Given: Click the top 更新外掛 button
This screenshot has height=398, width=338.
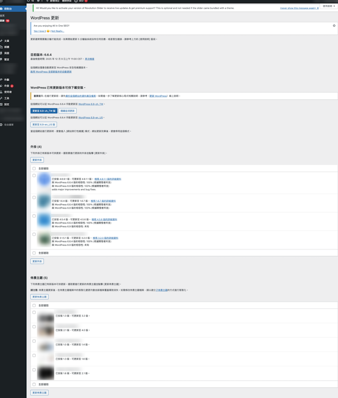Looking at the screenshot, I should (x=37, y=160).
